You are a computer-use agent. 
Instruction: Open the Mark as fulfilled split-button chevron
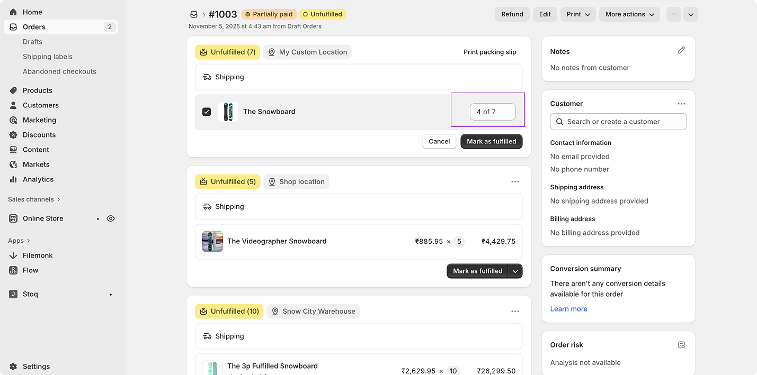click(514, 271)
